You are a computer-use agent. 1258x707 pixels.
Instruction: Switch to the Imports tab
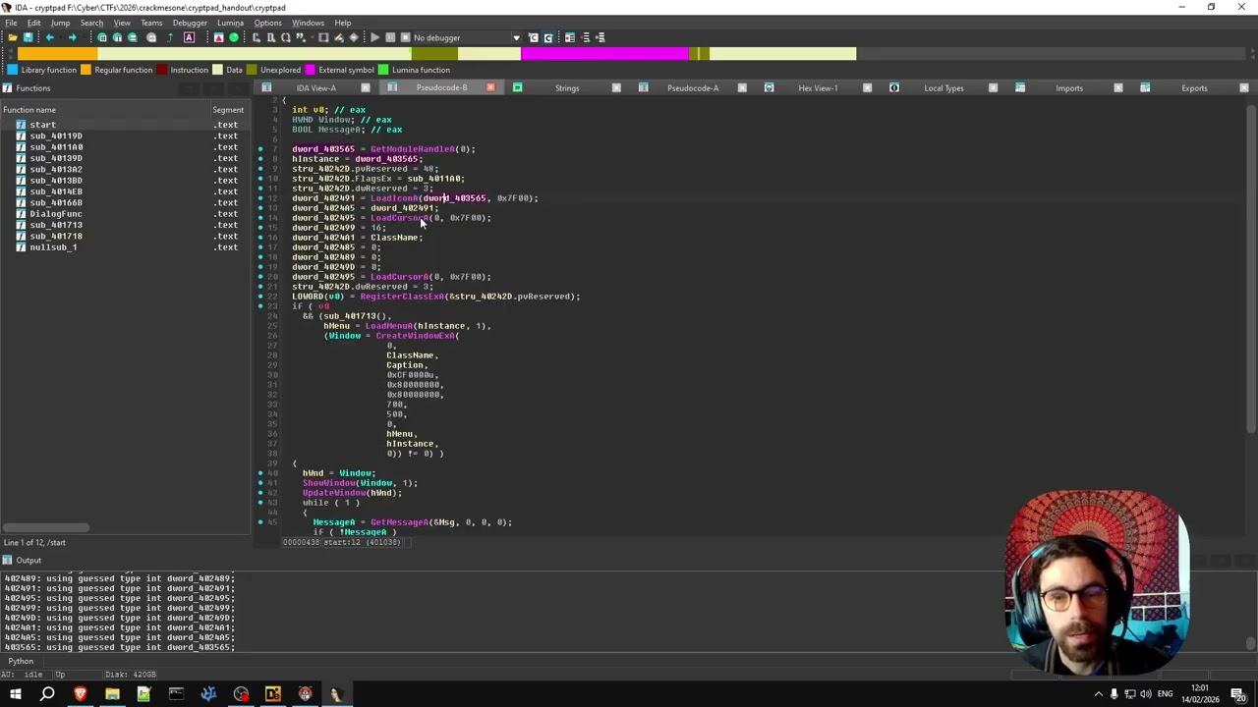(1069, 88)
